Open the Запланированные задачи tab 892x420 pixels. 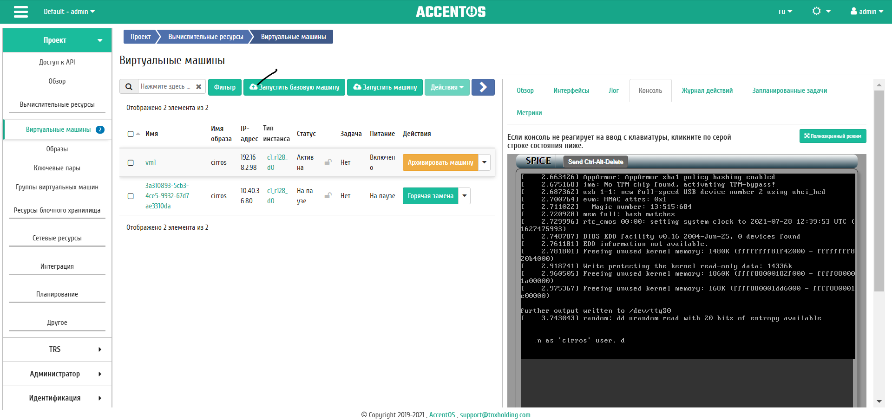click(789, 90)
